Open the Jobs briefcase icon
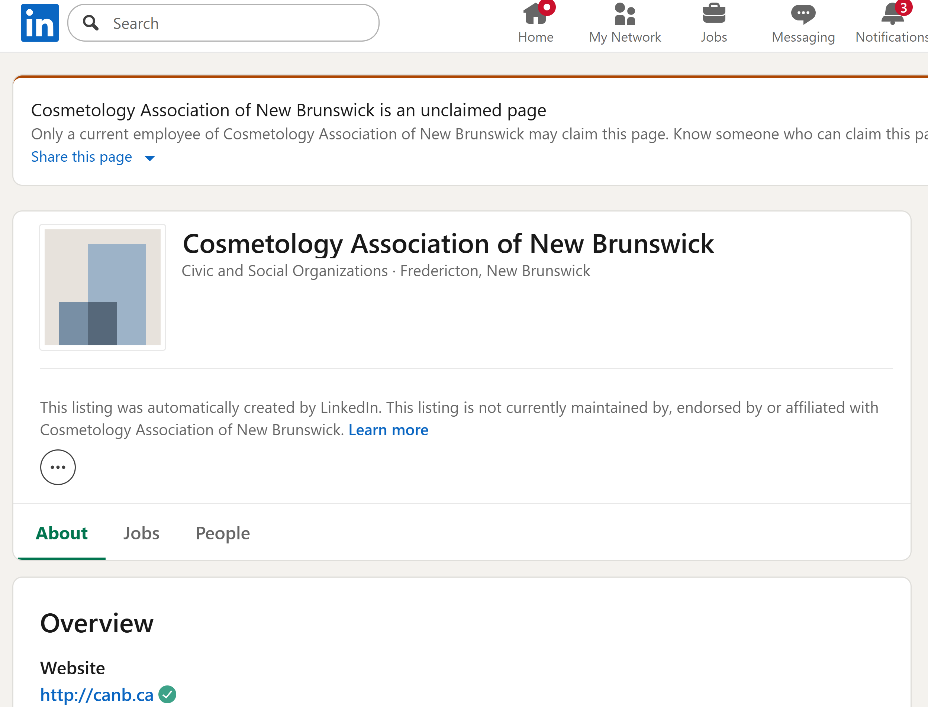The width and height of the screenshot is (928, 707). (714, 14)
